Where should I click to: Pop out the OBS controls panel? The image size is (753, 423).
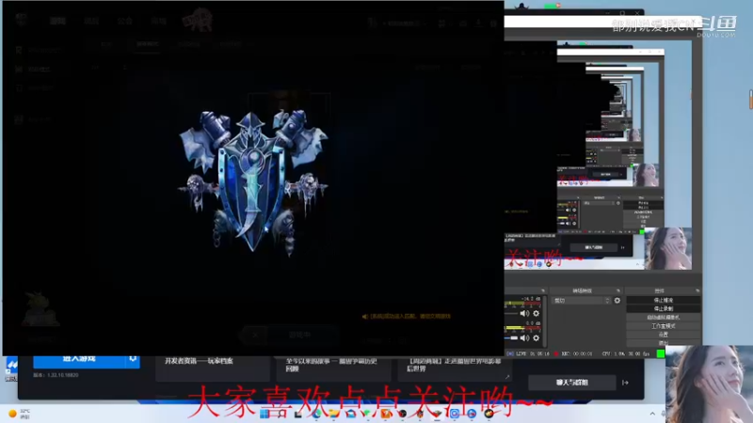click(697, 290)
